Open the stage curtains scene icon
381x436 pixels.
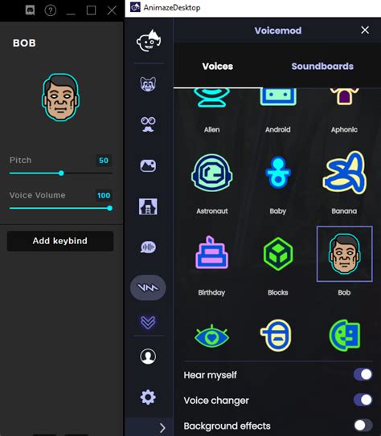pyautogui.click(x=148, y=206)
